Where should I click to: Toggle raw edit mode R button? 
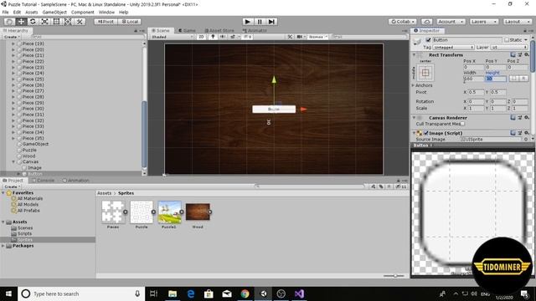click(523, 79)
